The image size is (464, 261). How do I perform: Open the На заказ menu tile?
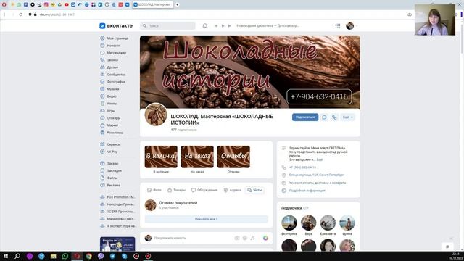coord(197,157)
